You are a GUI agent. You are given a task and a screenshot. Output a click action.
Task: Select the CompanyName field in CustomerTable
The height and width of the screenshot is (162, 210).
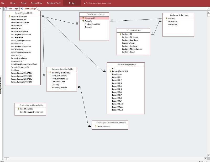tap(128, 43)
